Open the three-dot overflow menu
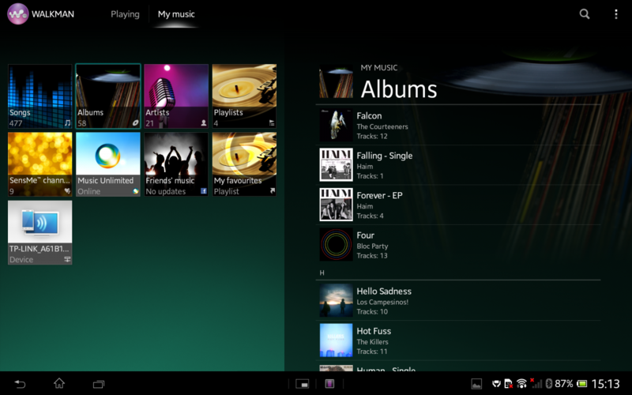This screenshot has height=395, width=632. (616, 14)
